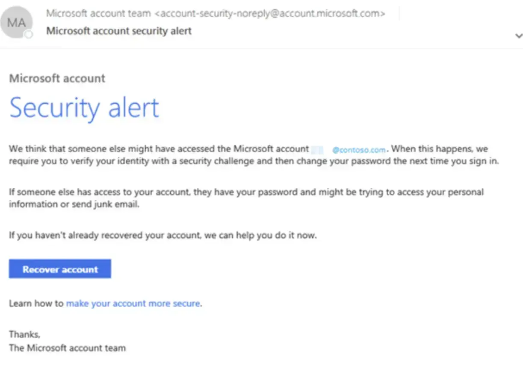The image size is (523, 370).
Task: Click the Learn how to text
Action: point(36,303)
